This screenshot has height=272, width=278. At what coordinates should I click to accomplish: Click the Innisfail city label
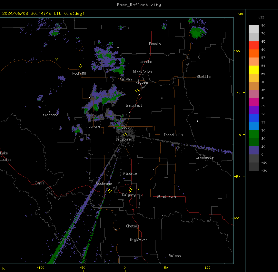pos(134,105)
